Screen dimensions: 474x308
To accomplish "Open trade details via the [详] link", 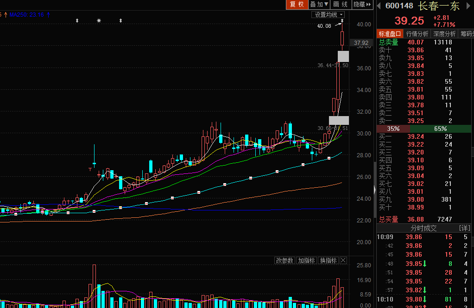I will [x=465, y=228].
